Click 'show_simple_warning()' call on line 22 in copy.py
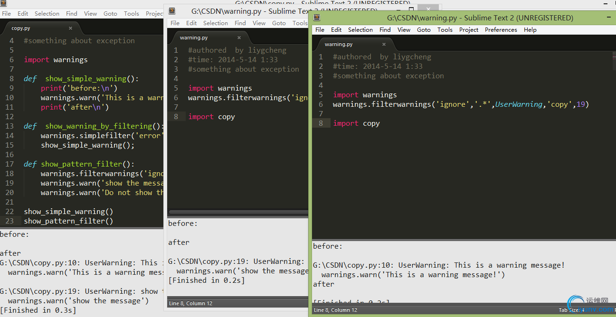 68,212
